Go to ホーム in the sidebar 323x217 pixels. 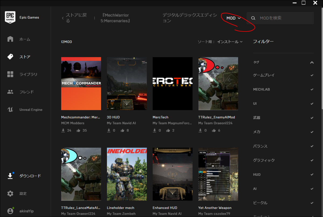click(25, 39)
